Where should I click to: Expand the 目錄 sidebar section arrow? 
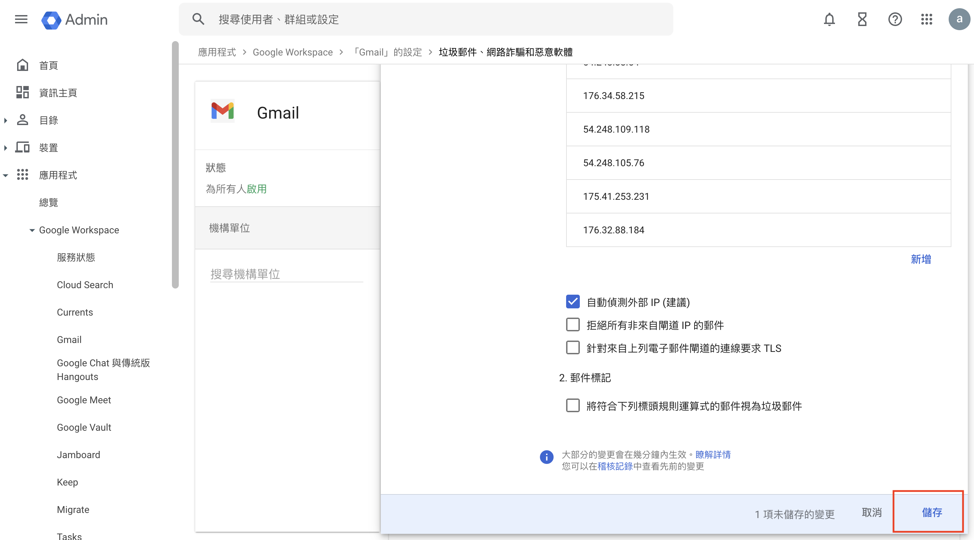[5, 120]
